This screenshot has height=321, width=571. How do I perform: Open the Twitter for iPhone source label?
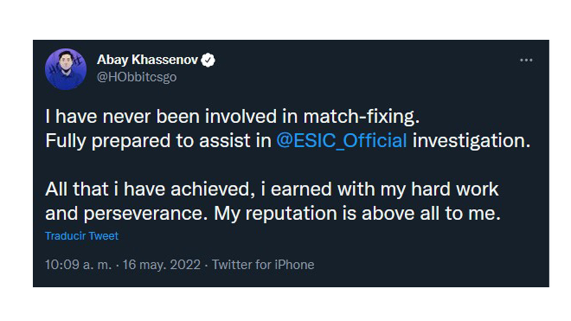[x=263, y=265]
